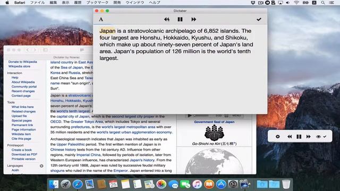Open the ブックマーク menu
Screen dimensions: 340x191
pos(97,3)
